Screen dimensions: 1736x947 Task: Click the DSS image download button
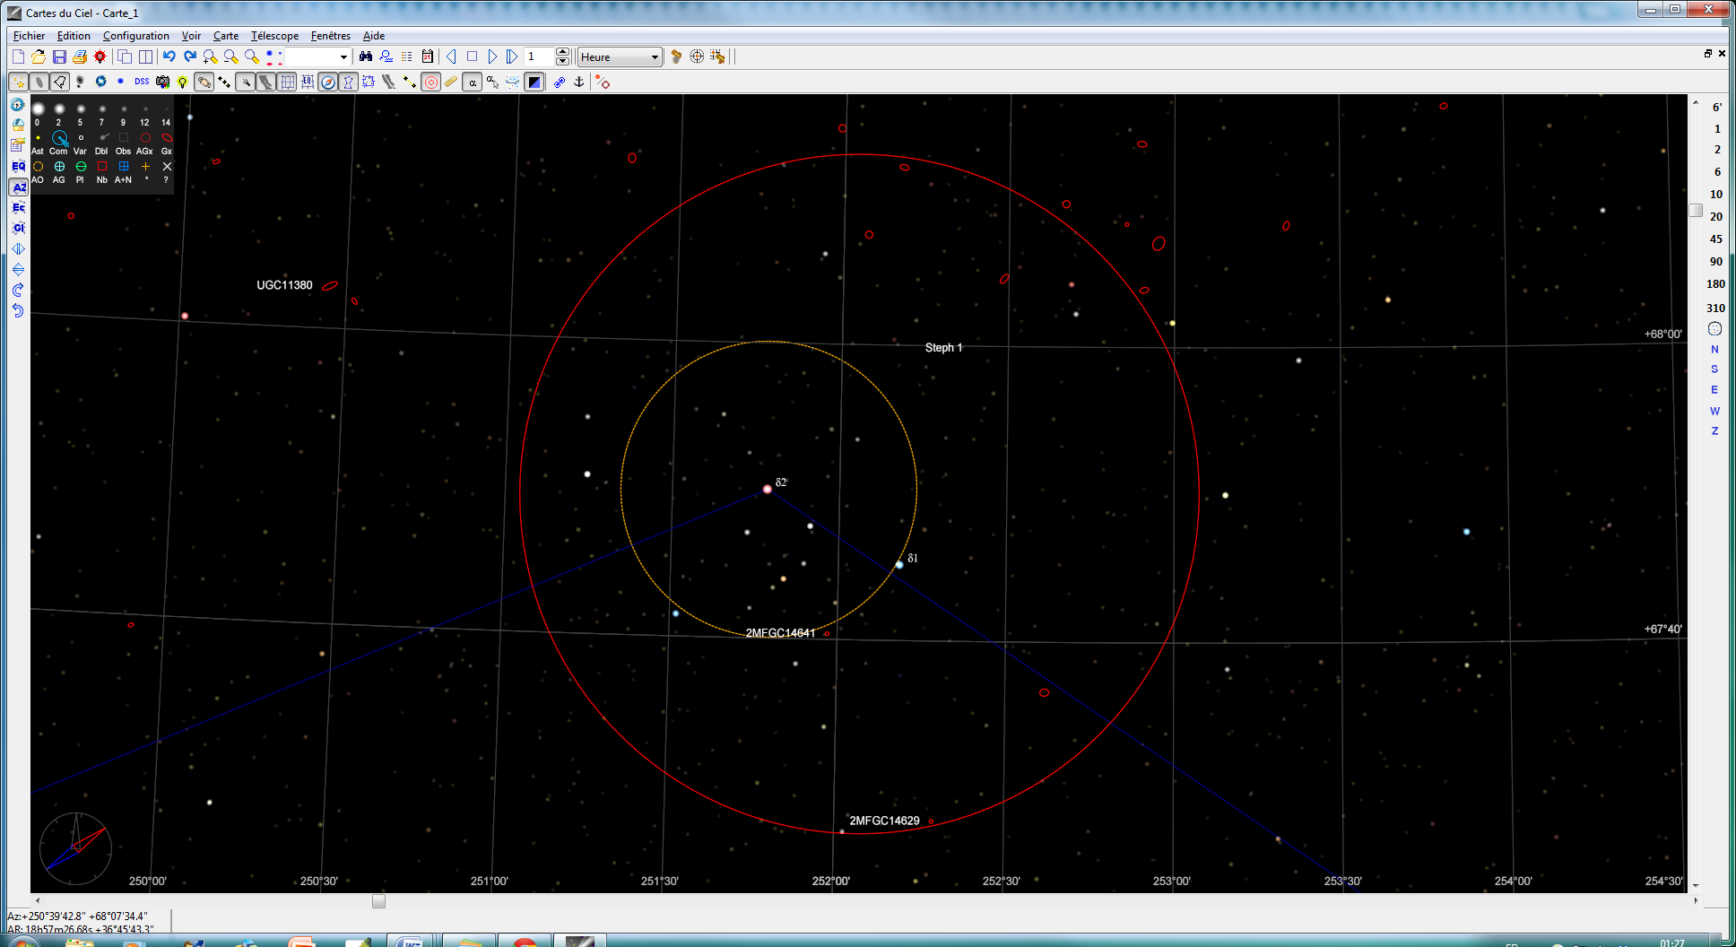coord(142,82)
